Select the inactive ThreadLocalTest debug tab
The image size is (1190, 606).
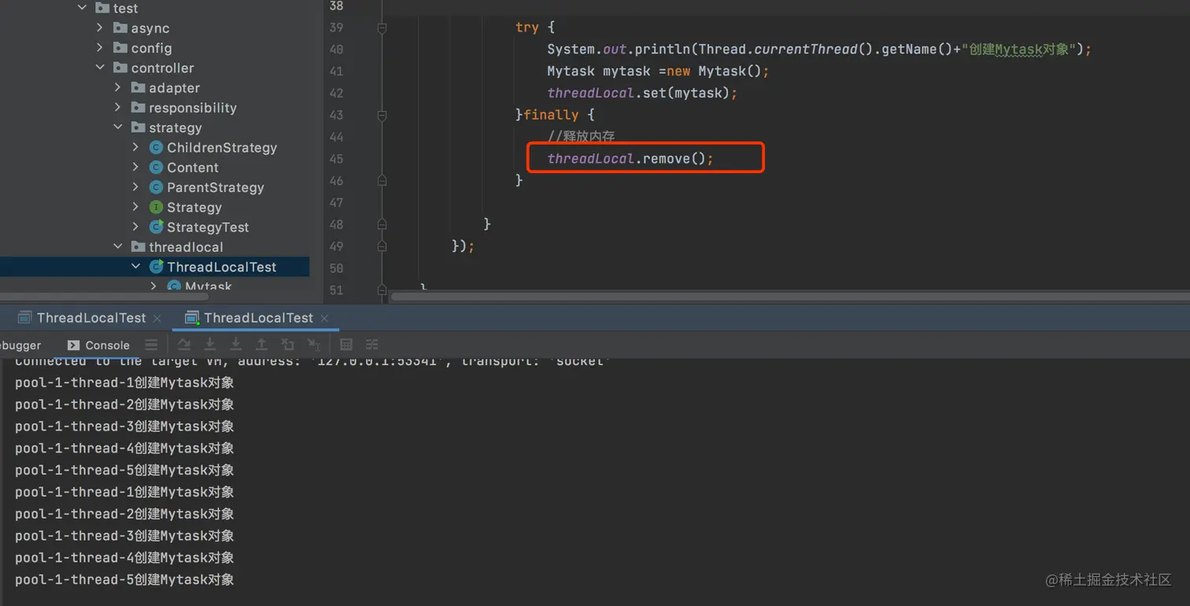pyautogui.click(x=91, y=318)
